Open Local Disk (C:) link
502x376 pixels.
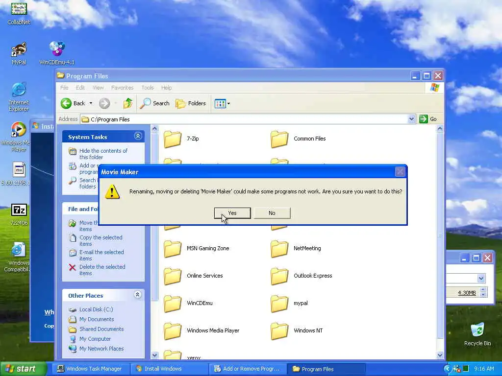(96, 309)
